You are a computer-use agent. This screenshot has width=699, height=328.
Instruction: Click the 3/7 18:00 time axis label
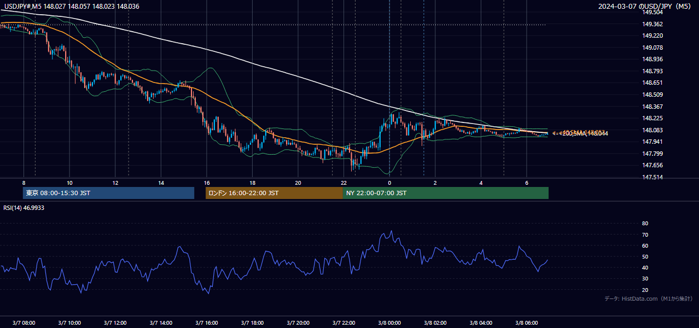click(252, 323)
